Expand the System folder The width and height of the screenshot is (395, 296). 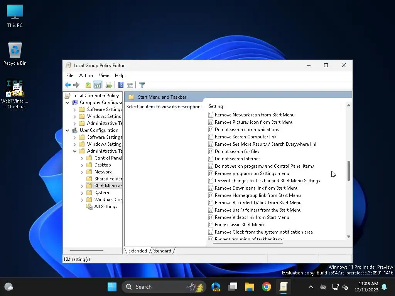82,193
